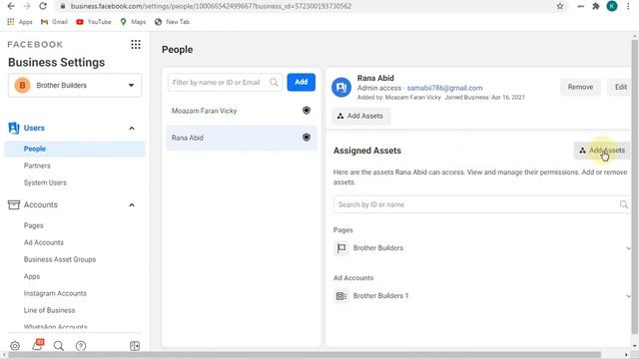Click the browser forward arrow
The height and width of the screenshot is (359, 639).
tap(27, 6)
